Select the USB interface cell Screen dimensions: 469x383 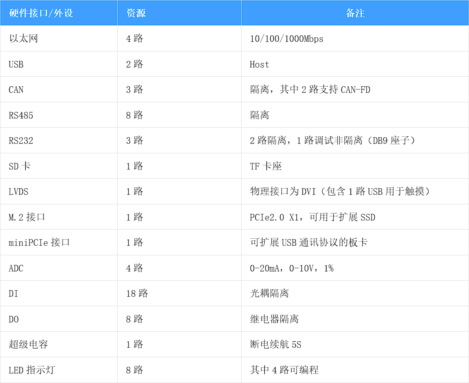coord(16,64)
